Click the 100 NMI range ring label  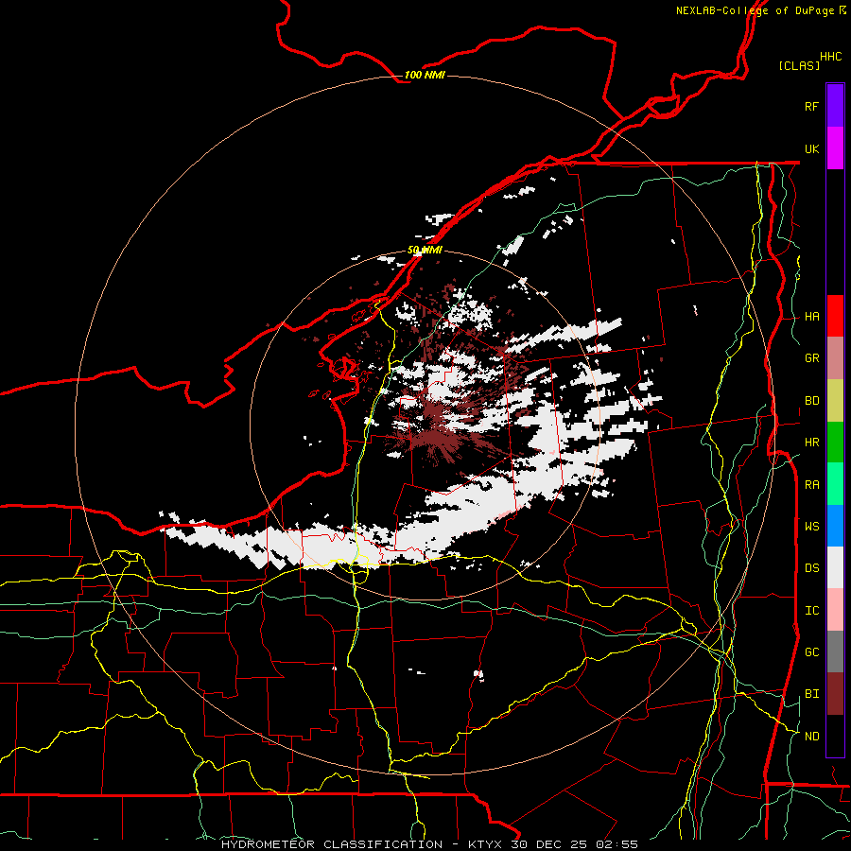425,75
